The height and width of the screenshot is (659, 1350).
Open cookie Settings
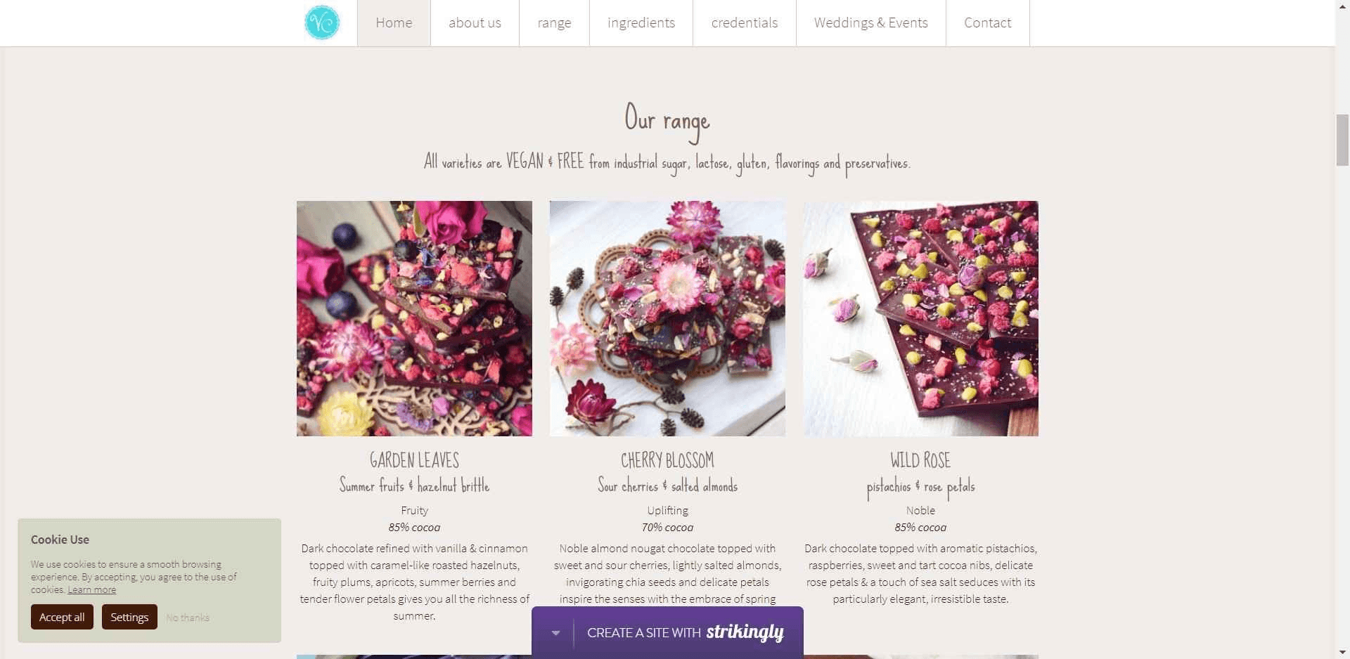(129, 617)
